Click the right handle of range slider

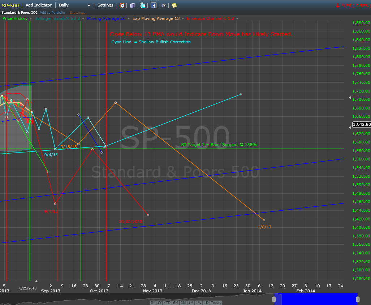click(x=358, y=299)
